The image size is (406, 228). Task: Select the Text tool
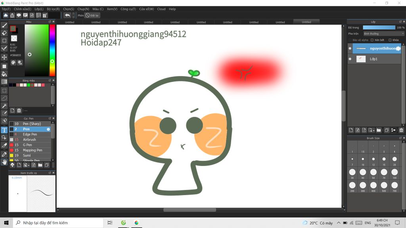(x=4, y=130)
